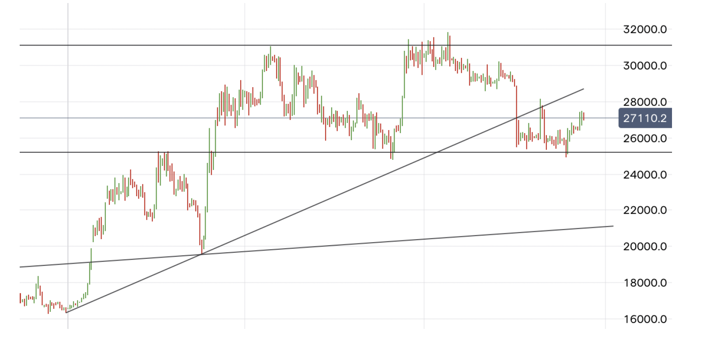Click the 20000.0 price axis label
707x346 pixels.
tap(645, 247)
